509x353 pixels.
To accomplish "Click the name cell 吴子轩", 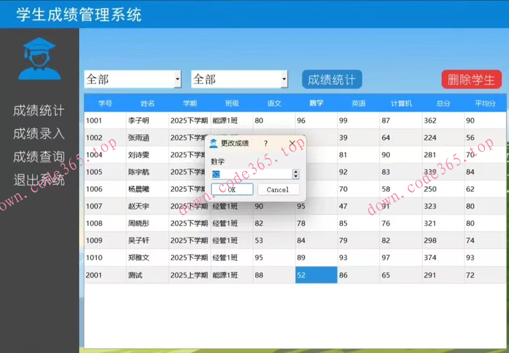I will [148, 241].
